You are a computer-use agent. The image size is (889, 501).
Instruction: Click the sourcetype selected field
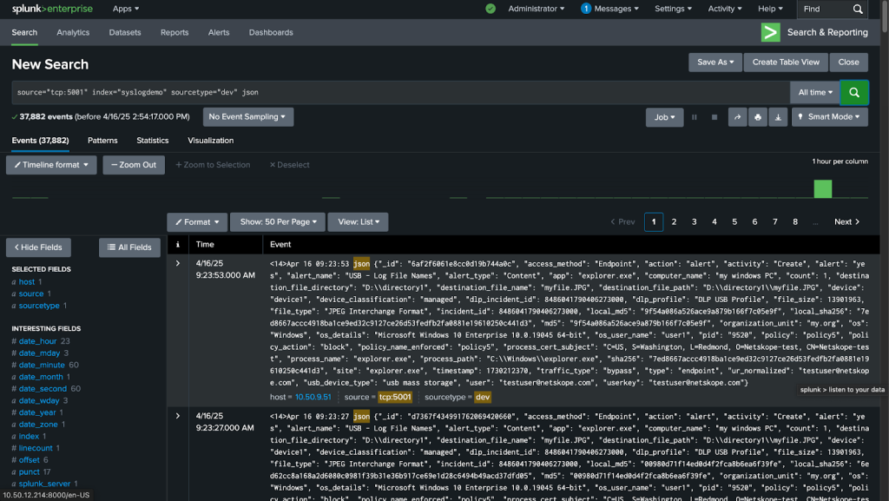pos(39,306)
